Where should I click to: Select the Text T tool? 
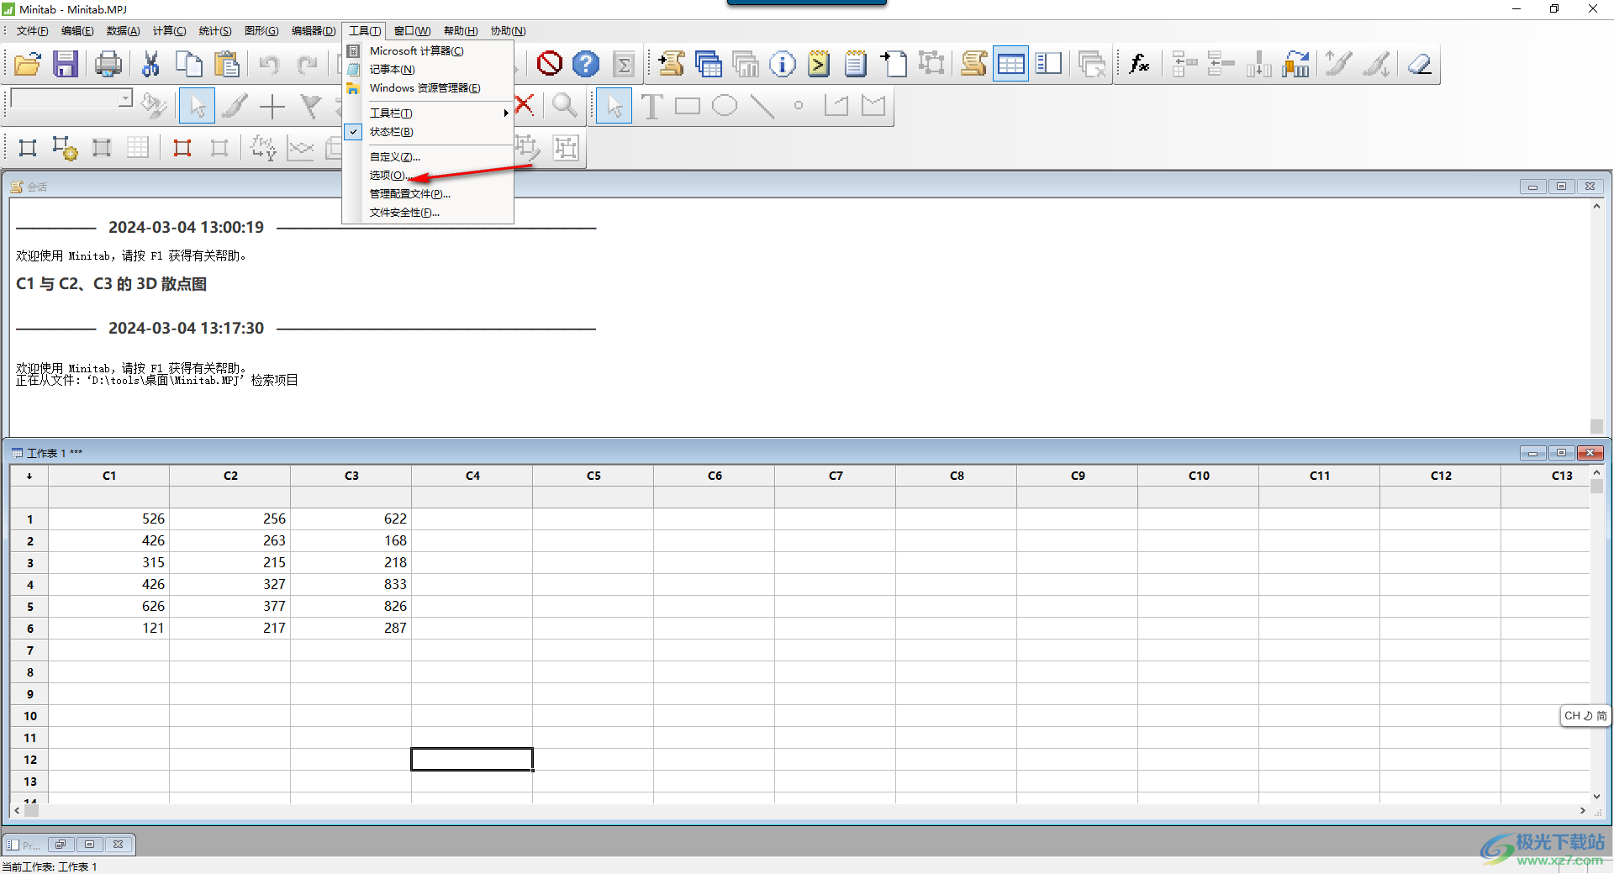click(x=651, y=107)
